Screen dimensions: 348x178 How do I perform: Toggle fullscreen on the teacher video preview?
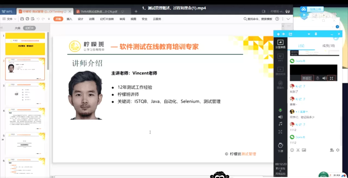point(332,78)
